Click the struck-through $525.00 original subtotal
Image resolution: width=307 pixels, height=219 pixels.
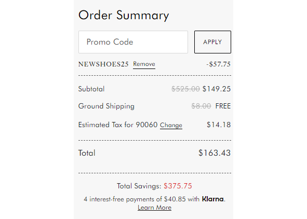[x=185, y=89]
